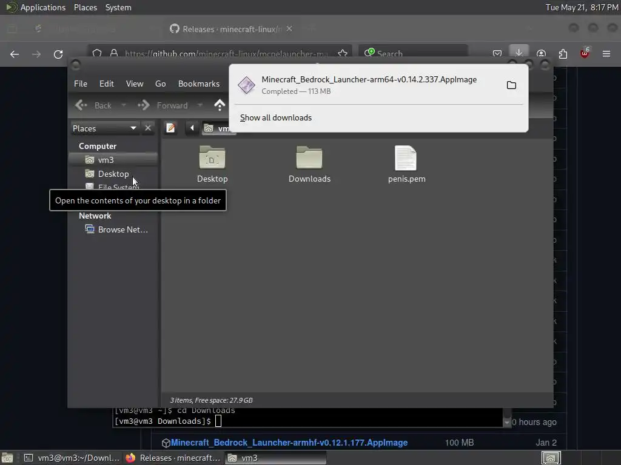Click the vm3 path bar button
This screenshot has height=465, width=621.
[219, 128]
